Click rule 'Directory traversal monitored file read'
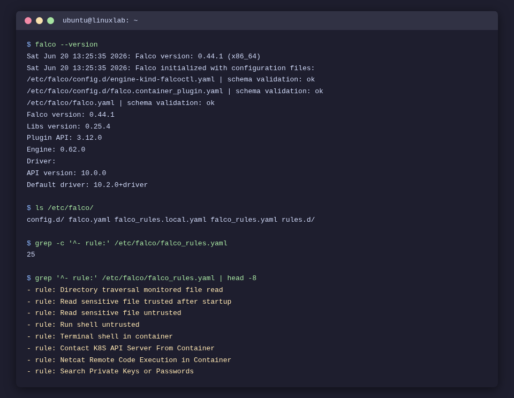 125,290
